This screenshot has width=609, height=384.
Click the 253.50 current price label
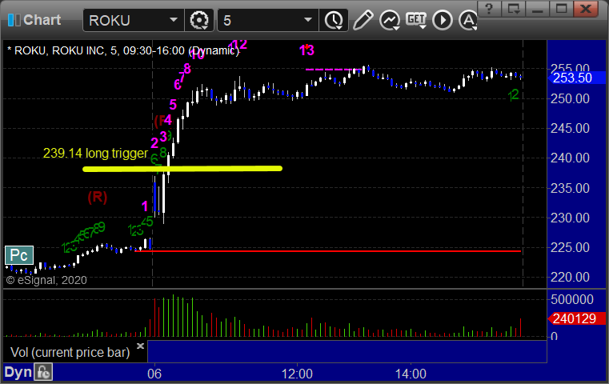576,78
